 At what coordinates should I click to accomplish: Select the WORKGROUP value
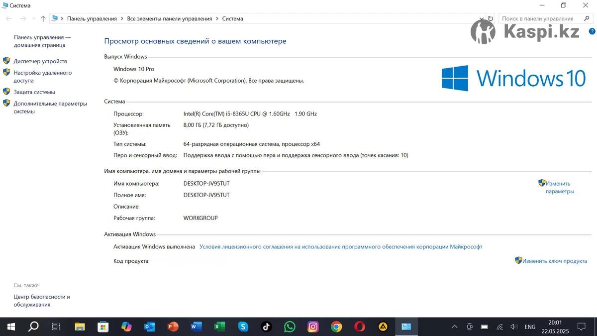[x=200, y=218]
